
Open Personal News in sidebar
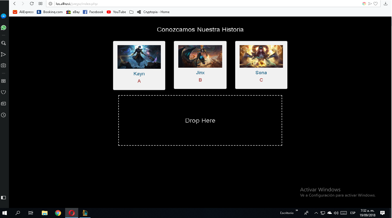4,104
